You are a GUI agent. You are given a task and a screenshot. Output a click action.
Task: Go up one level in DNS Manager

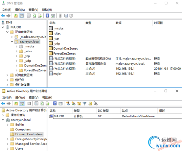click(x=16, y=16)
